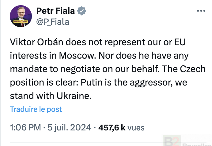Click the yellow banner on the avatar
The width and height of the screenshot is (212, 146).
tap(21, 22)
